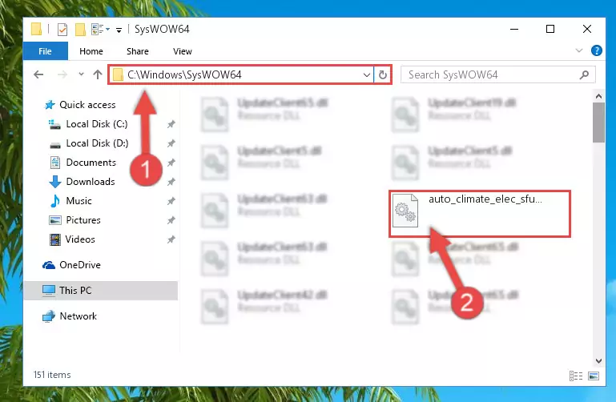Open Local Disk (C:) in sidebar
Viewport: 616px width, 402px height.
pos(97,124)
